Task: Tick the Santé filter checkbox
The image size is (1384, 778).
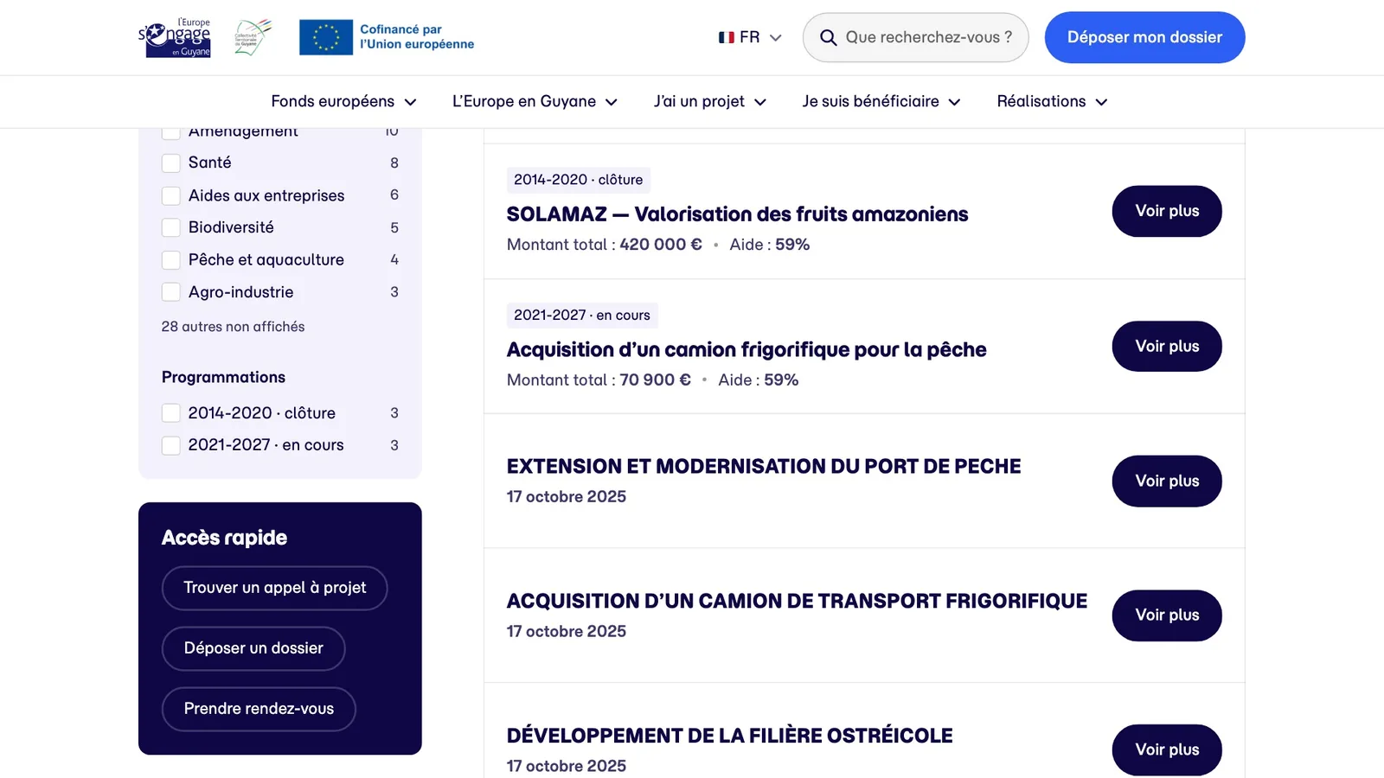Action: pos(171,163)
